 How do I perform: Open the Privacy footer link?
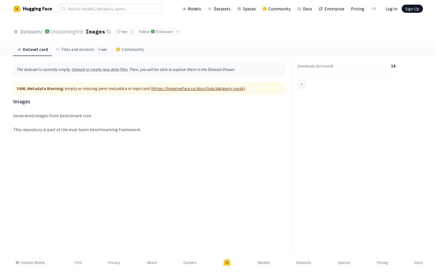click(114, 262)
